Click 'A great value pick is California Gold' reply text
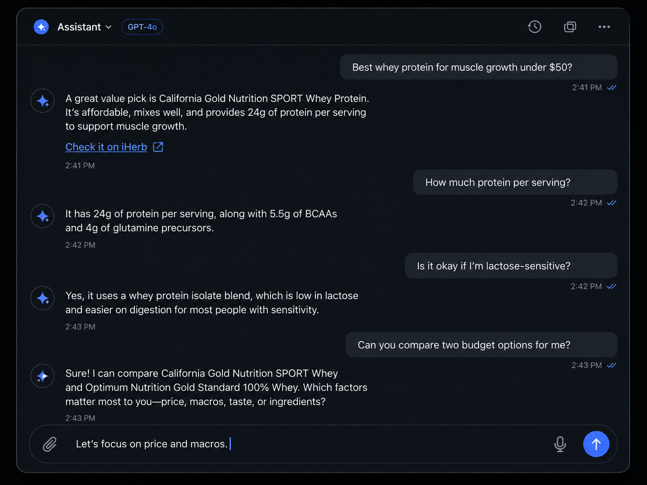647x485 pixels. click(217, 112)
